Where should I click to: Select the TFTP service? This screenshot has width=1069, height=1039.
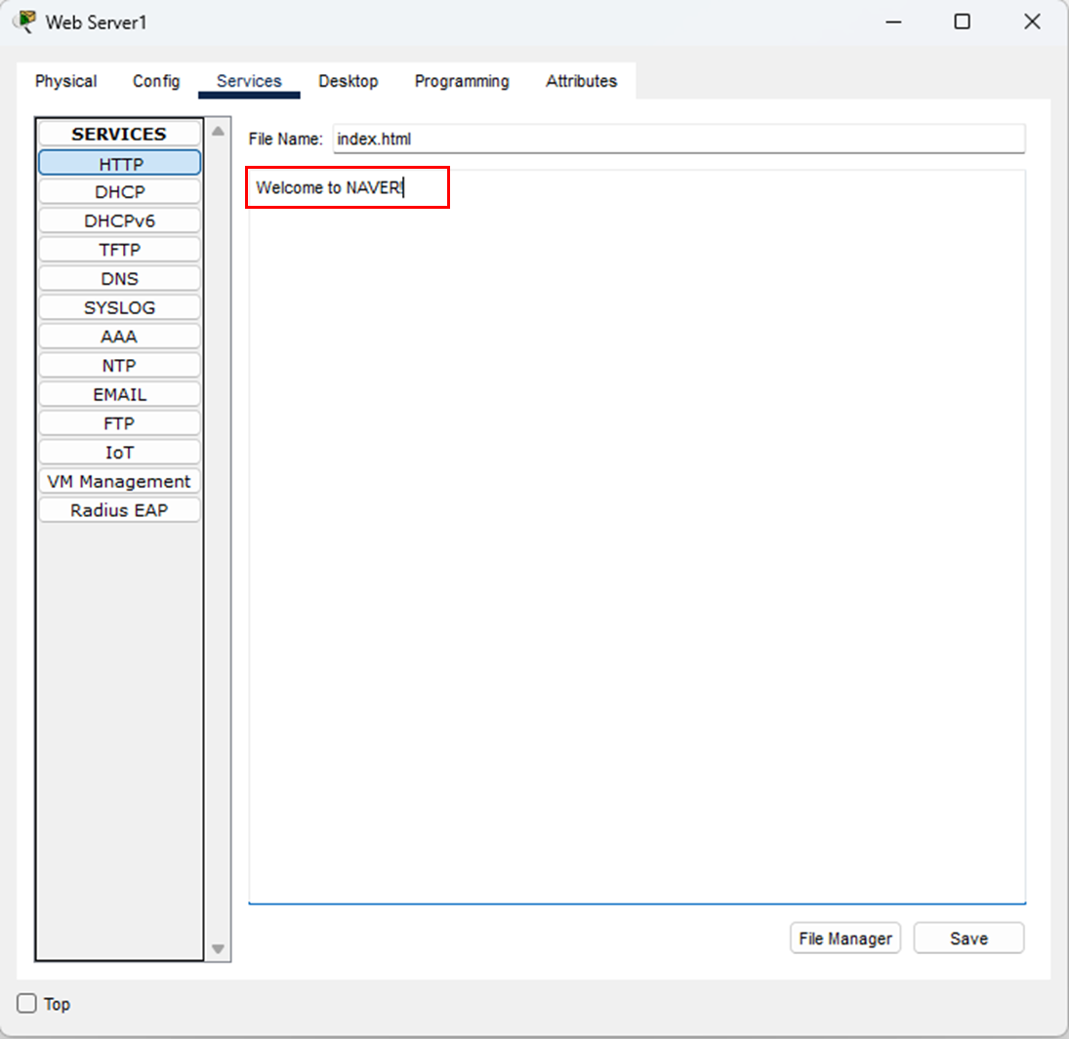(x=120, y=250)
